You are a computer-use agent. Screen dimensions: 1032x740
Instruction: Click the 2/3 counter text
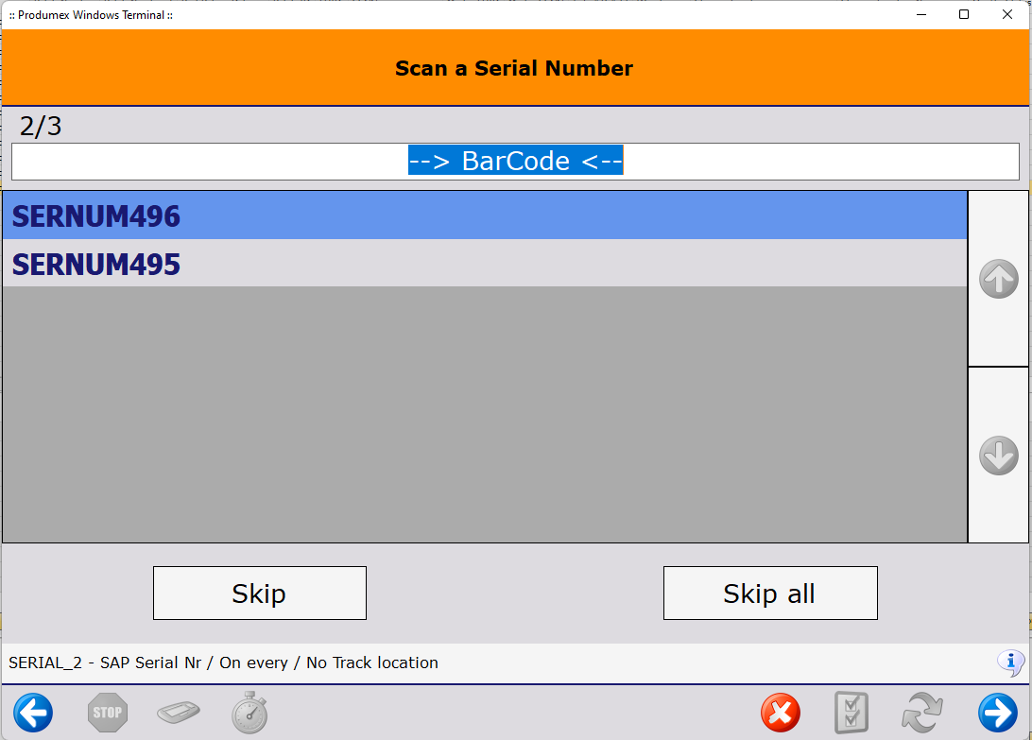41,126
